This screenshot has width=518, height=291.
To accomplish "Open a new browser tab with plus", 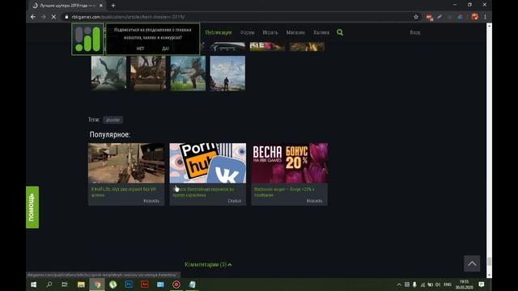I will [113, 6].
